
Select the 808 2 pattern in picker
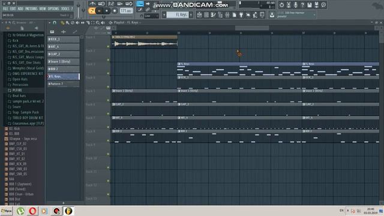click(64, 69)
